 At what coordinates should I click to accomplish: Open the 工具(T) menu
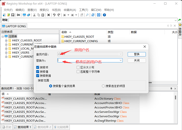(x=83, y=10)
